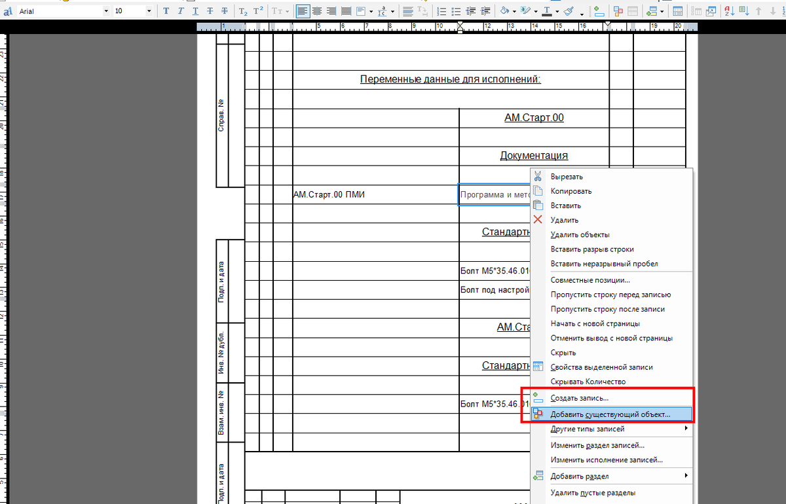786x504 pixels.
Task: Click the Документация section heading
Action: pyautogui.click(x=534, y=156)
